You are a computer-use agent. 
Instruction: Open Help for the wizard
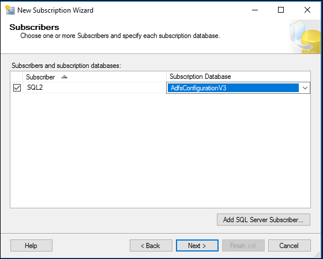click(x=31, y=245)
